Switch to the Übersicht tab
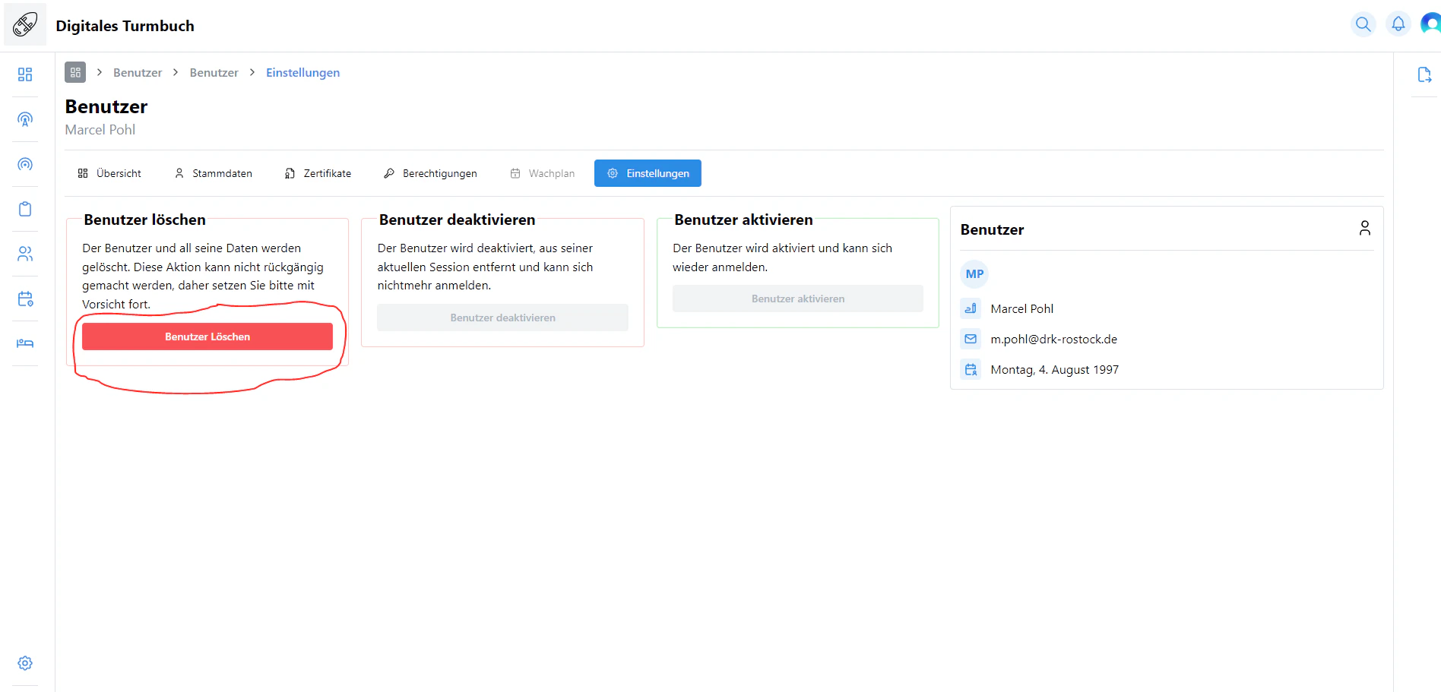The width and height of the screenshot is (1441, 692). (109, 173)
